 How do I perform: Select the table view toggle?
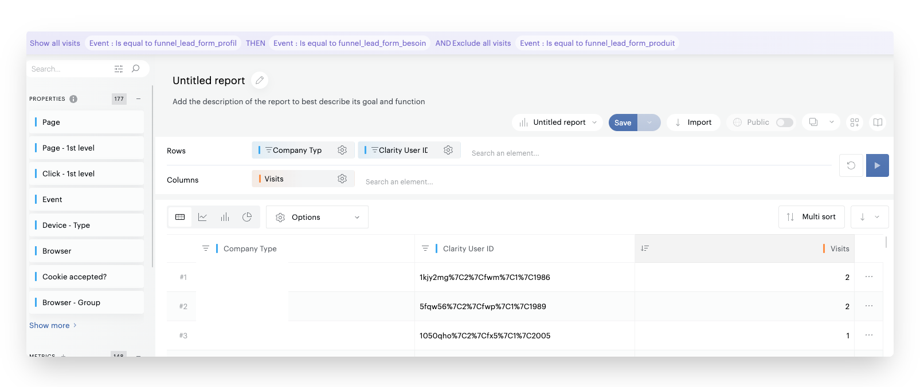(180, 218)
